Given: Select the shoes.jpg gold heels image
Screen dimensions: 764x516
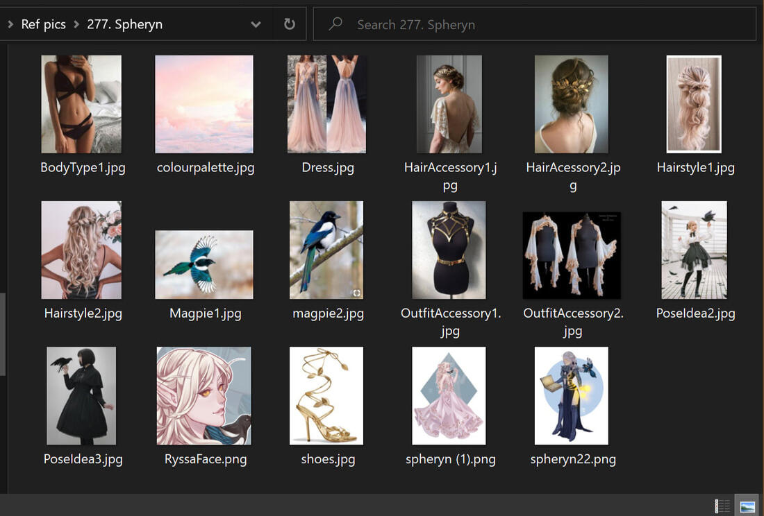Looking at the screenshot, I should [x=326, y=396].
